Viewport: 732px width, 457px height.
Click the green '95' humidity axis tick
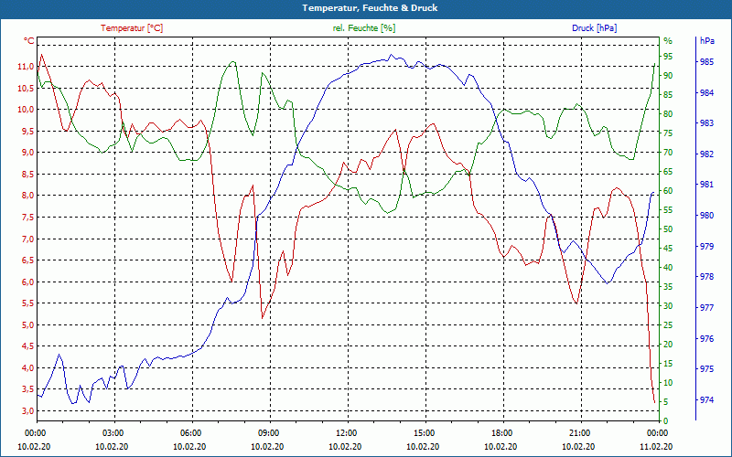668,57
